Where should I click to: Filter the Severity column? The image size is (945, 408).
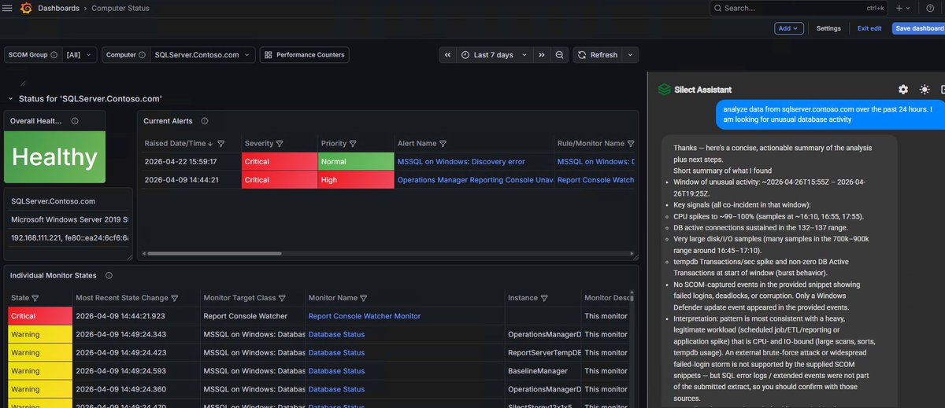pyautogui.click(x=280, y=144)
